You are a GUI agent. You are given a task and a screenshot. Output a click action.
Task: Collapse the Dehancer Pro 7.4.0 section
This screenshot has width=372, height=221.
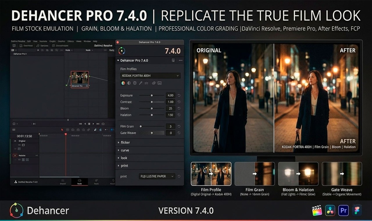click(118, 60)
